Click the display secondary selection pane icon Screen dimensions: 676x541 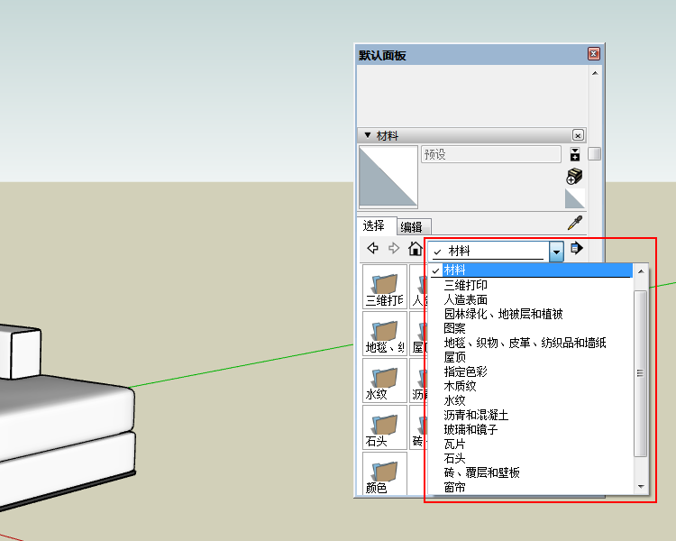tap(575, 154)
